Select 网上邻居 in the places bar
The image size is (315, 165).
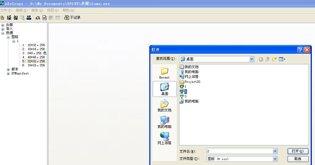tap(164, 138)
